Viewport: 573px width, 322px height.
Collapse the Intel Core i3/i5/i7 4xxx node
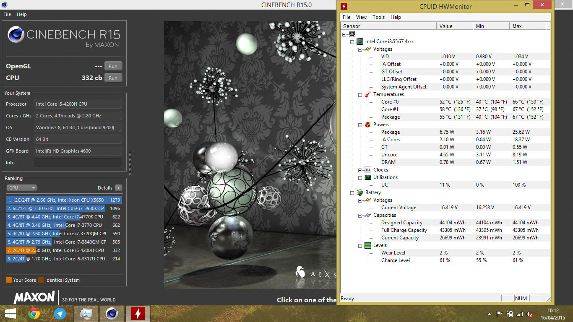pos(352,42)
